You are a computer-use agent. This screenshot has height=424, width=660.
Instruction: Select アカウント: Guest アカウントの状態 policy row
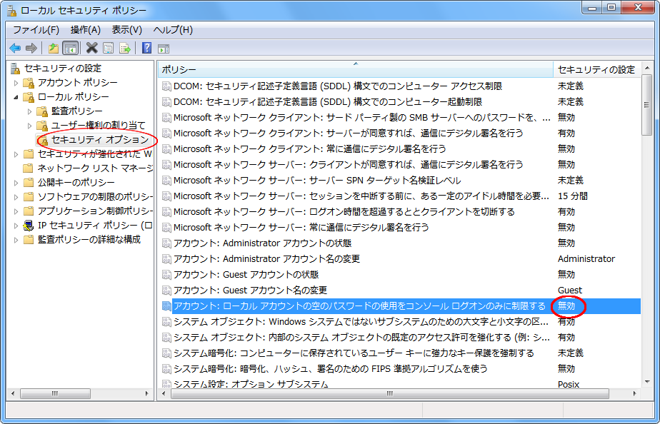click(246, 274)
